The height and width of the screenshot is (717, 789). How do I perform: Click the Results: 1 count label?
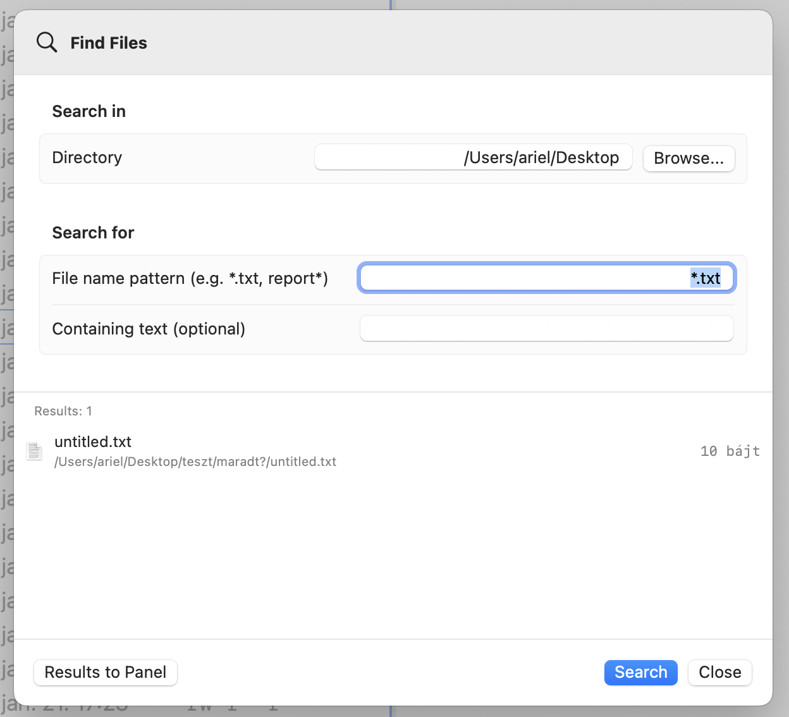coord(63,412)
